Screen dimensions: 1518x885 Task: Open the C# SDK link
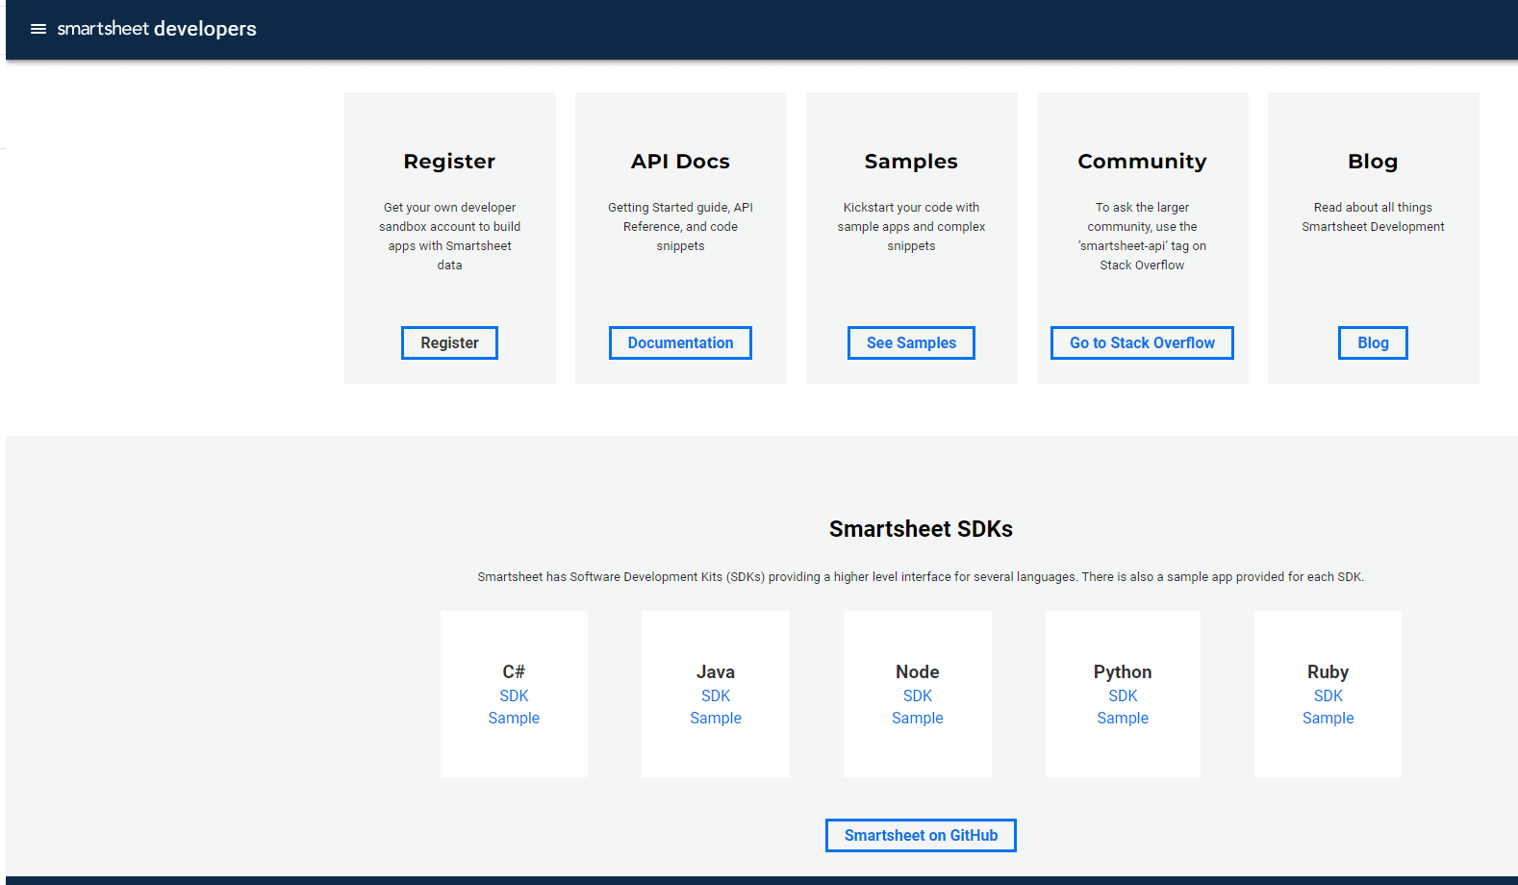(514, 695)
